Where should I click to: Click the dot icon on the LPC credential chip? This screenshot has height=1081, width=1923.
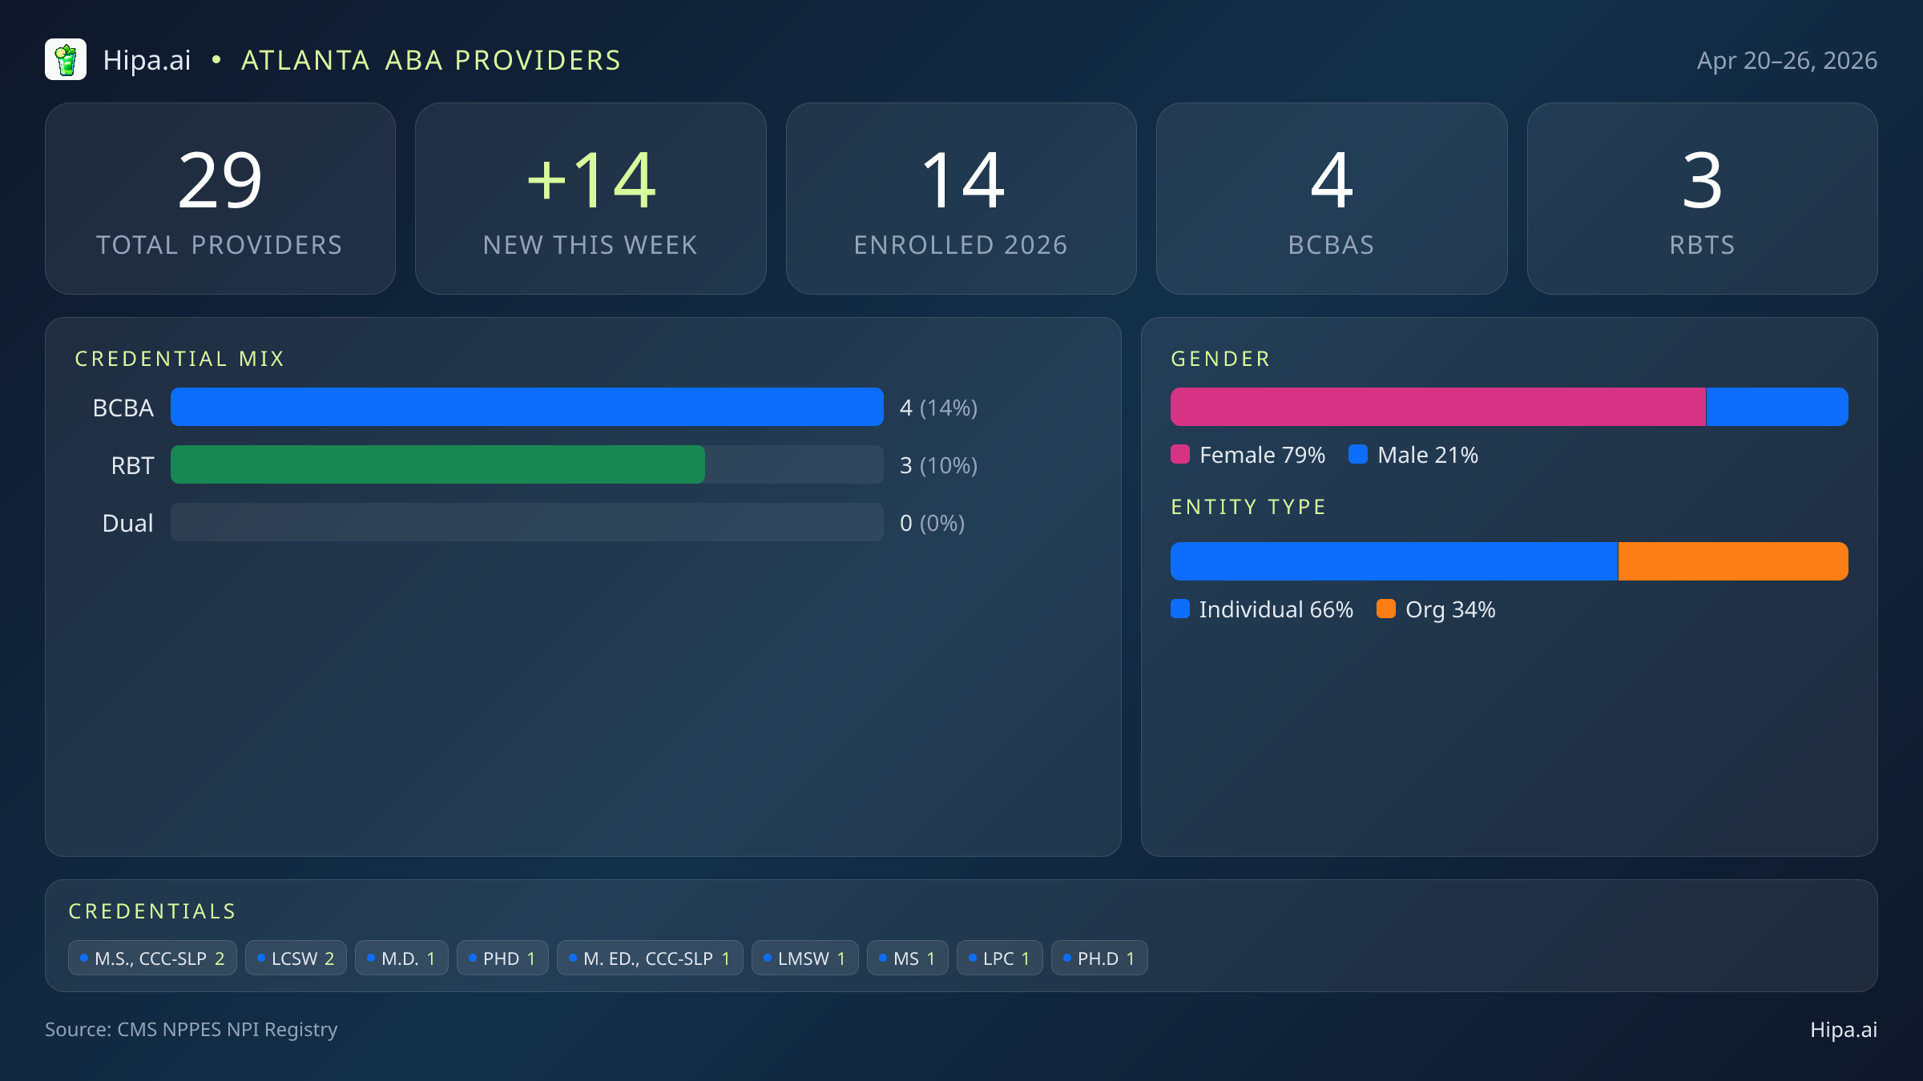[x=972, y=957]
